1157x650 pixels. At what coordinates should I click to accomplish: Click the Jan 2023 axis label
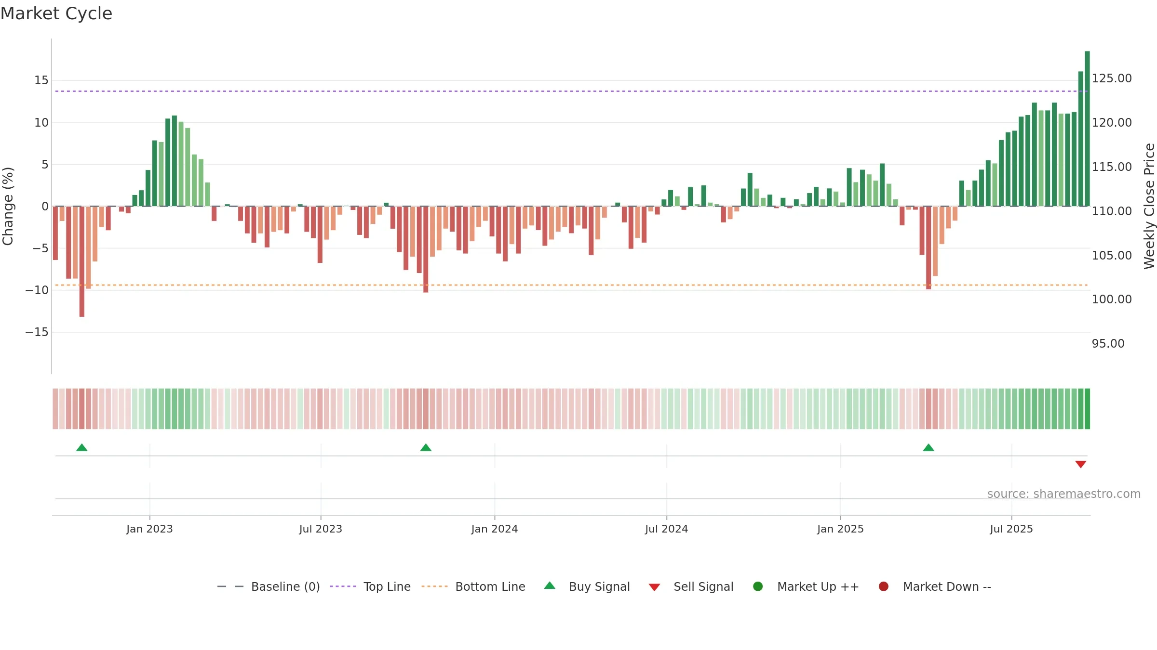pyautogui.click(x=149, y=529)
